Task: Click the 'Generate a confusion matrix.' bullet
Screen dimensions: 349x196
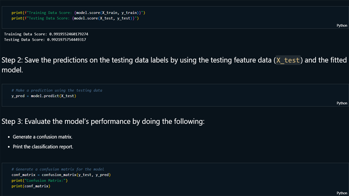Action: [x=42, y=137]
